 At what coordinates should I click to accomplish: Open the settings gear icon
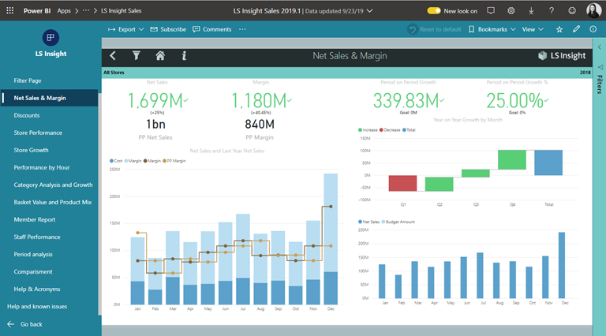[x=511, y=11]
